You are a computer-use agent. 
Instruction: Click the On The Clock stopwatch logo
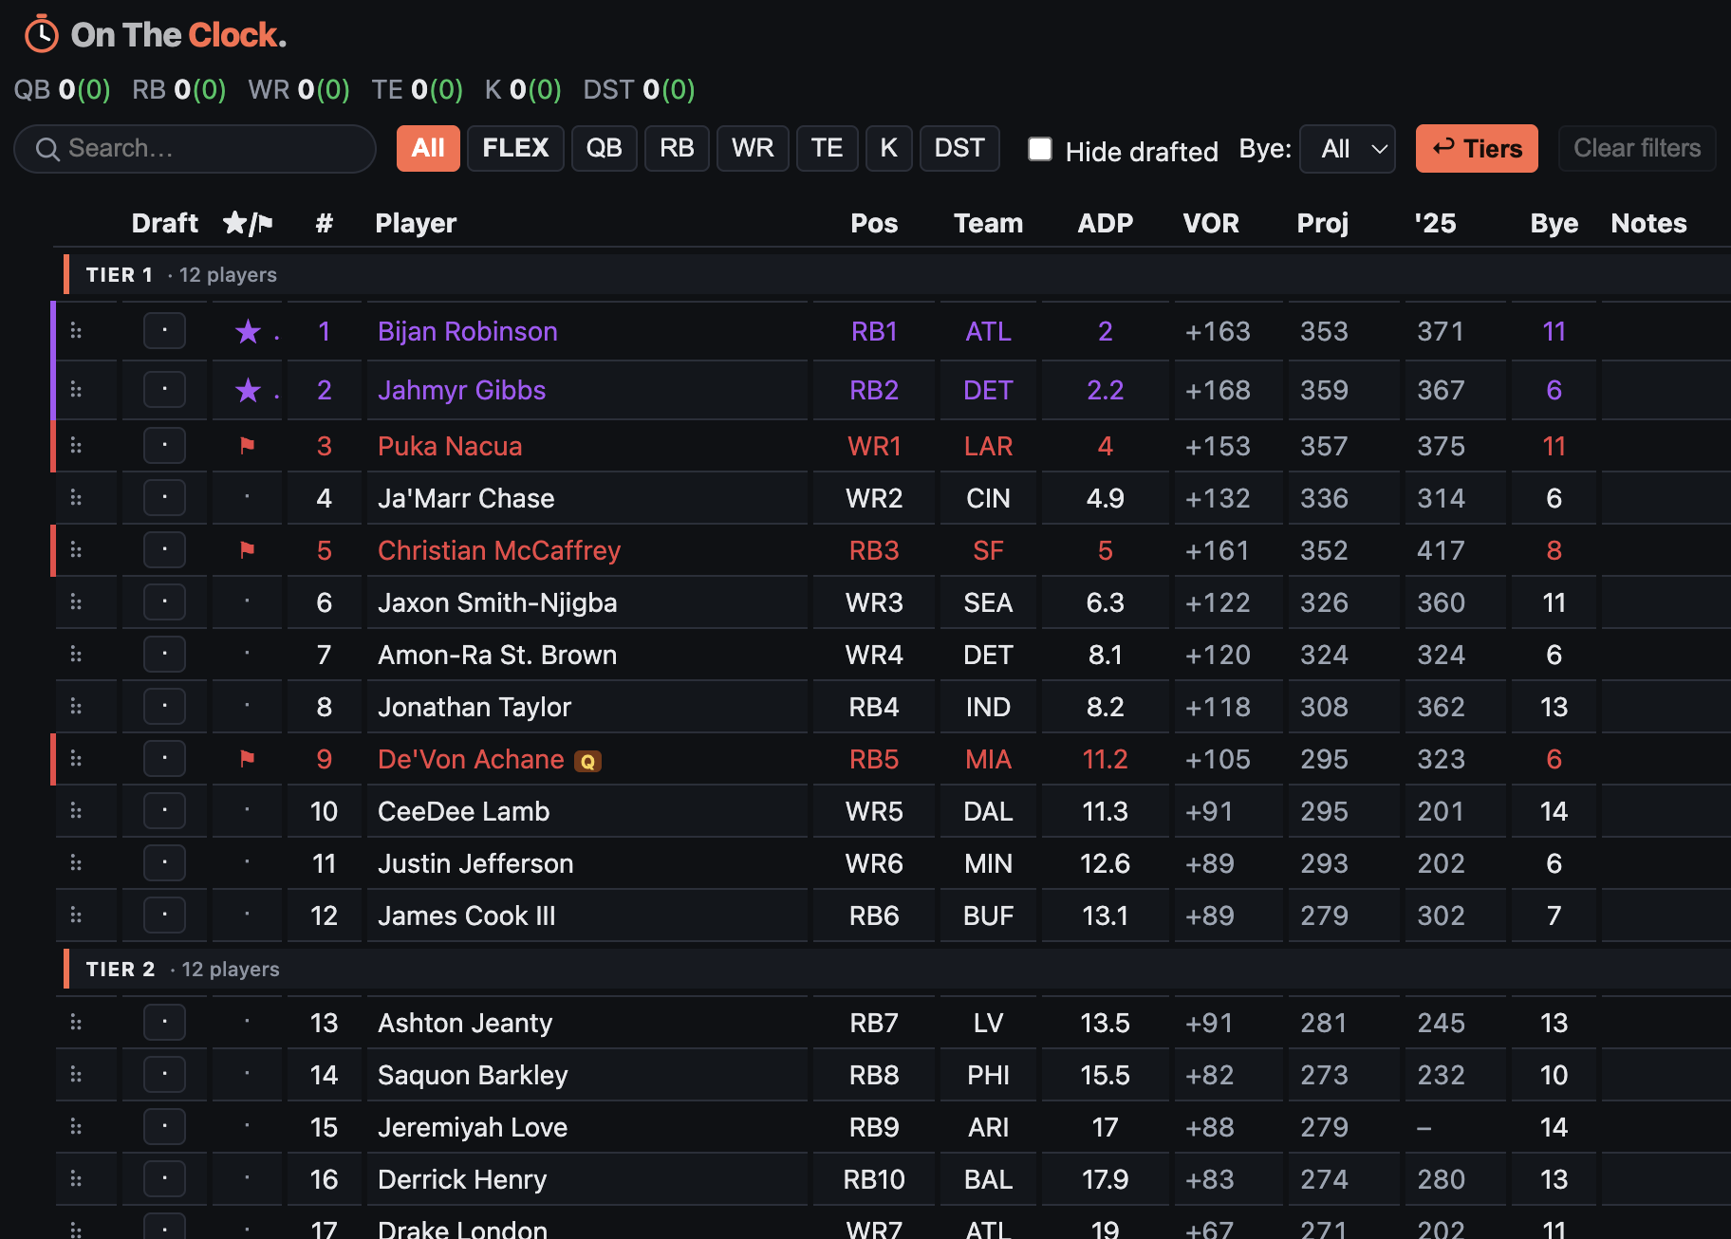41,34
